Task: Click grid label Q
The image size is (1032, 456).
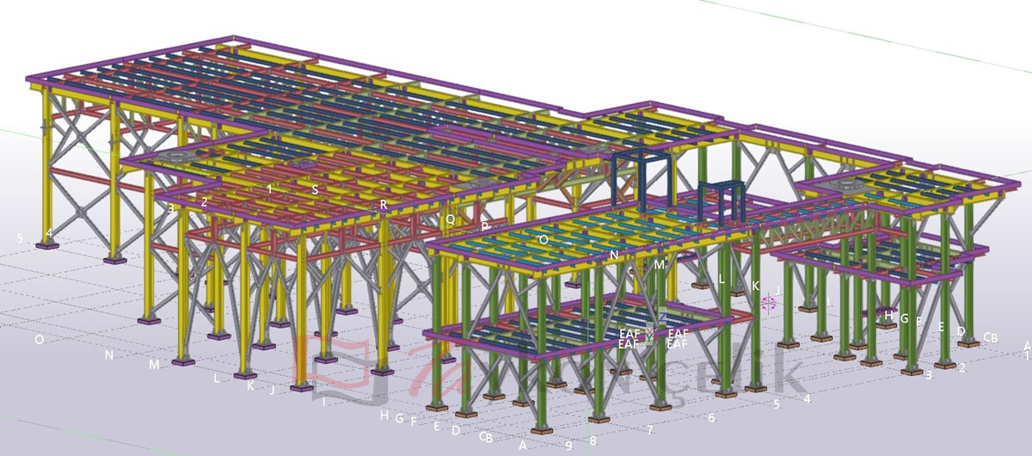Action: [450, 219]
